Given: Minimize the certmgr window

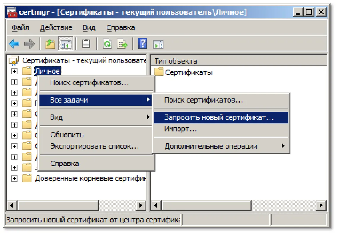Looking at the screenshot, I should 298,12.
